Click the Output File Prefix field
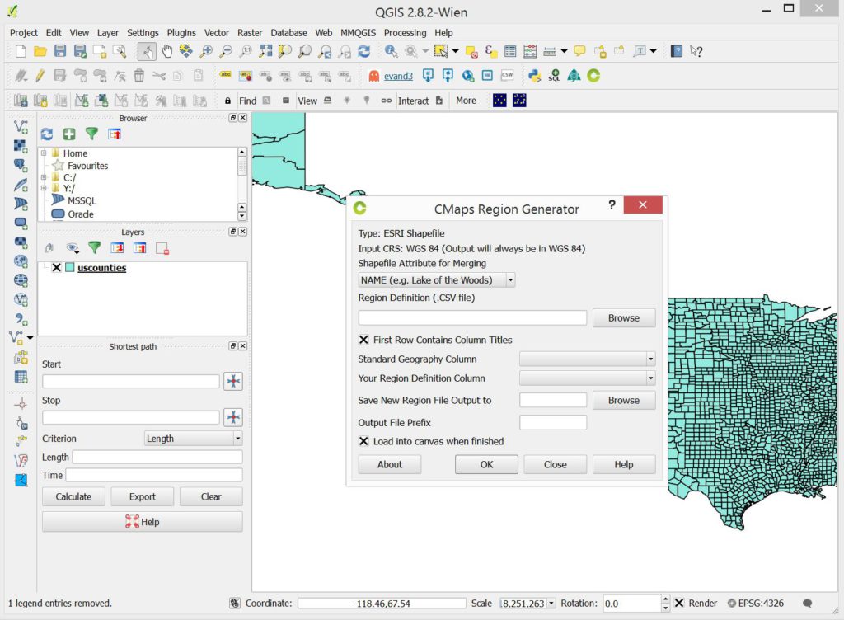The height and width of the screenshot is (620, 844). pyautogui.click(x=553, y=422)
